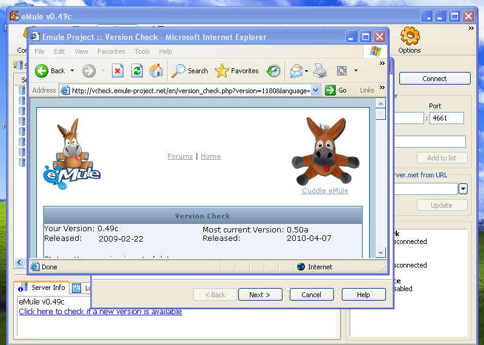484x345 pixels.
Task: Click the empty server Name input field
Action: (430, 142)
